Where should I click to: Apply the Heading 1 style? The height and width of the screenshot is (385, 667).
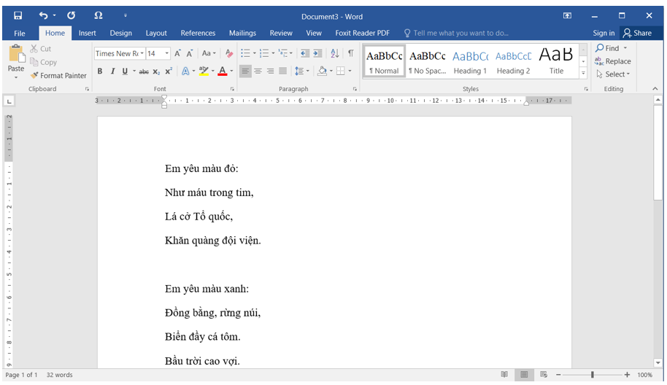(x=470, y=61)
